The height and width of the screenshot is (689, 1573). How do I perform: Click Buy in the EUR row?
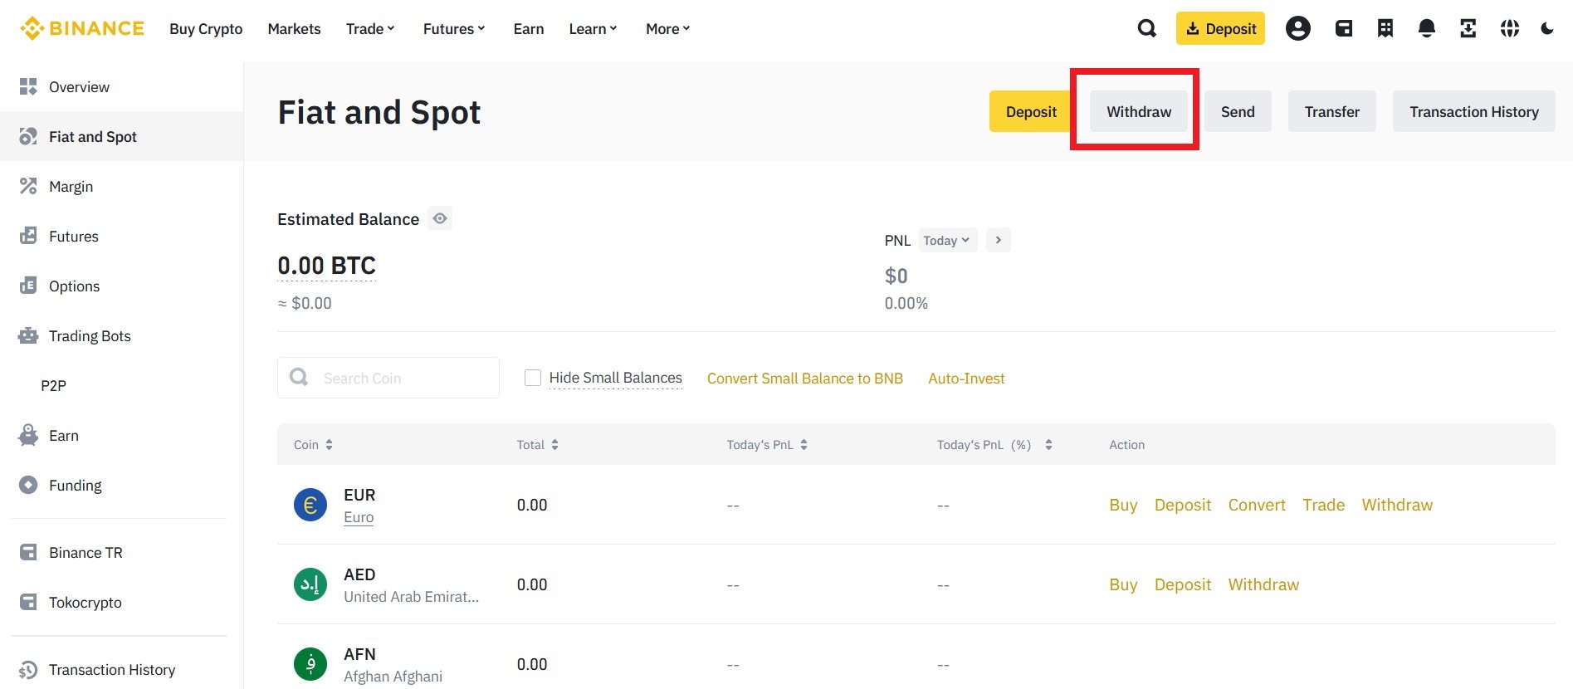[1123, 505]
